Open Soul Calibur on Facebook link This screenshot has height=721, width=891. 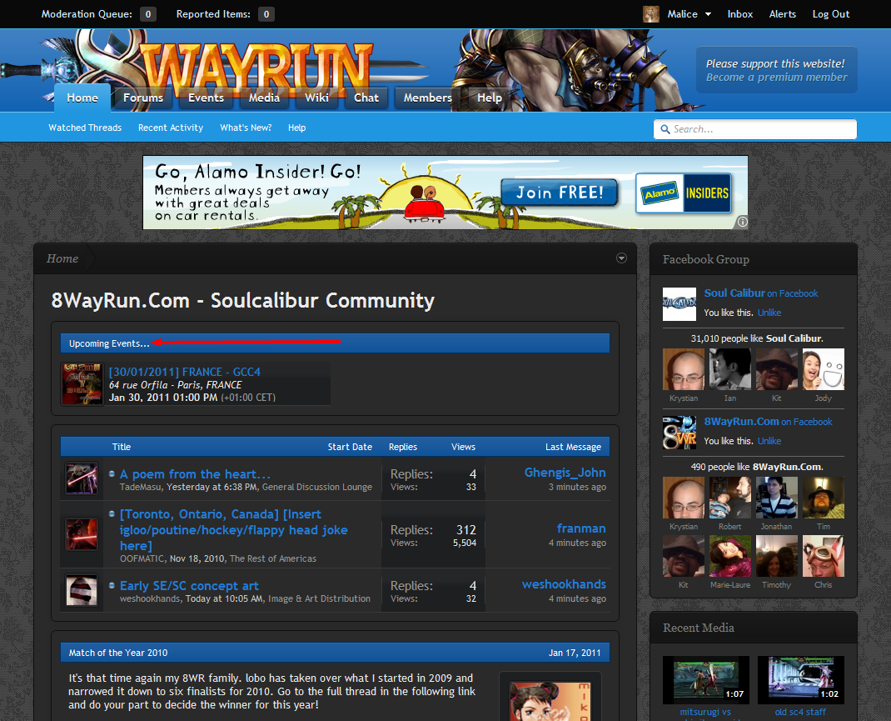pyautogui.click(x=761, y=293)
